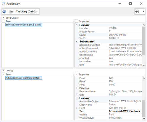Select the font property row

(x=110, y=65)
